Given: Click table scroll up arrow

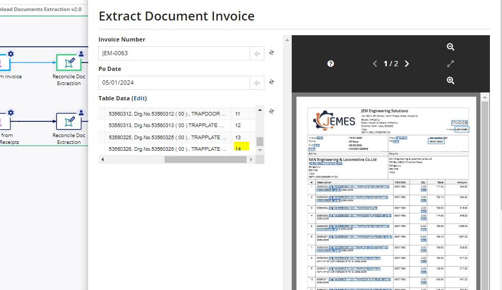Looking at the screenshot, I should (260, 110).
